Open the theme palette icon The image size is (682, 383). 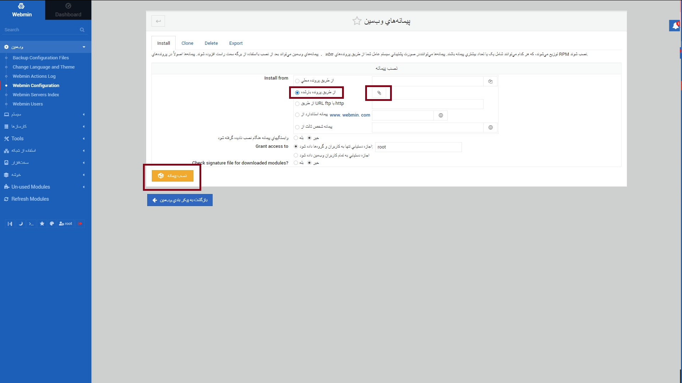52,224
